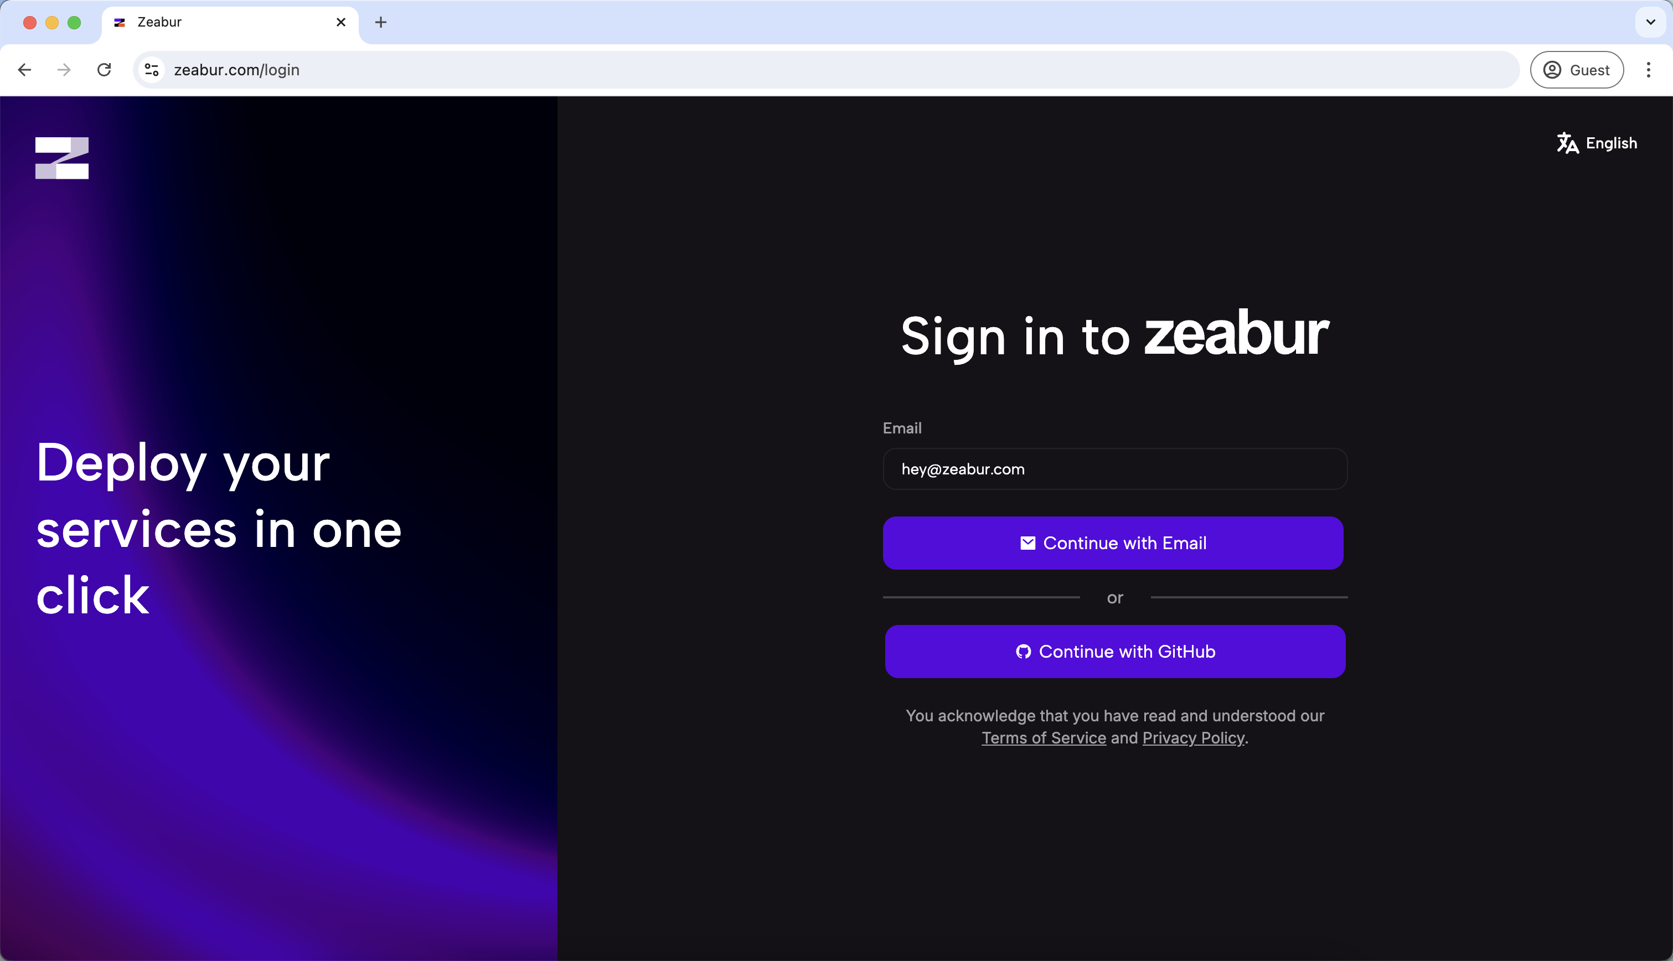Click the language/translation icon top right
The height and width of the screenshot is (961, 1673).
pos(1566,142)
